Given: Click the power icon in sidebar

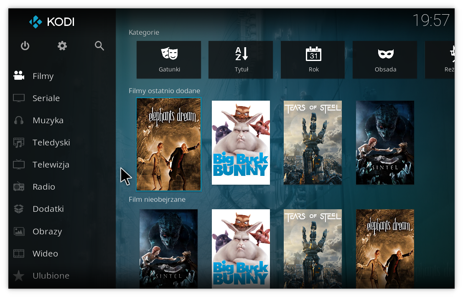Looking at the screenshot, I should [x=25, y=46].
